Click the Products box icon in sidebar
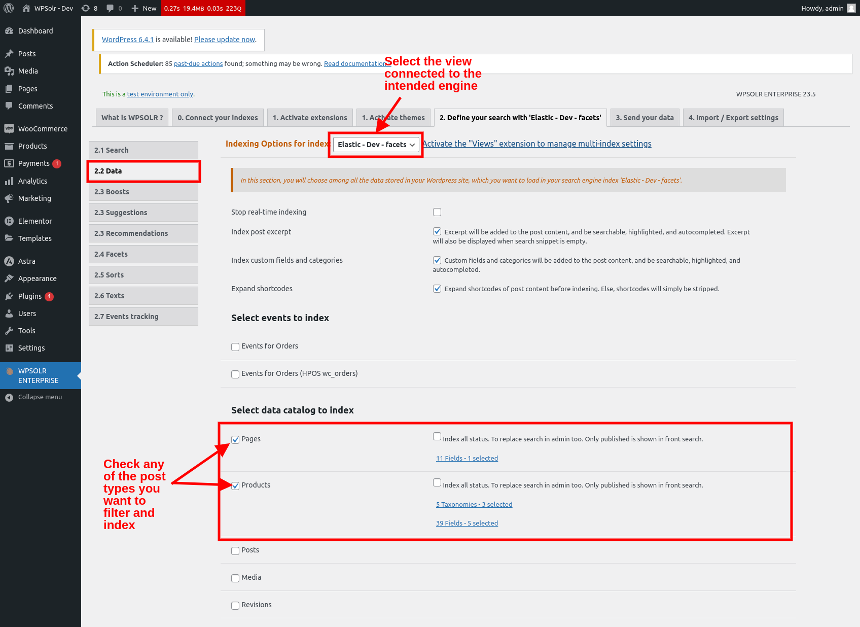The height and width of the screenshot is (627, 860). pos(9,146)
